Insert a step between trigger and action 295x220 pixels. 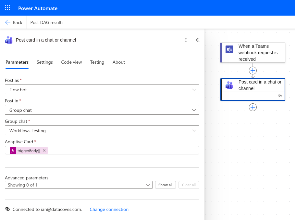[x=253, y=71]
